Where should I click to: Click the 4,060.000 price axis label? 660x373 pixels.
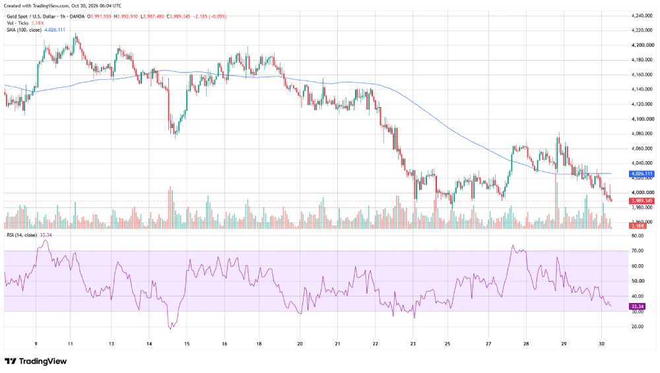coord(643,148)
